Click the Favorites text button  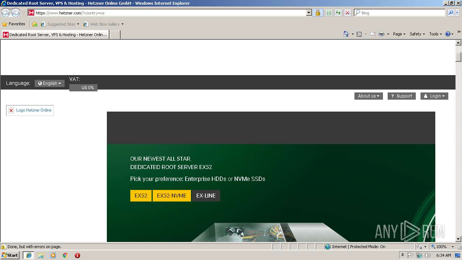tap(14, 24)
